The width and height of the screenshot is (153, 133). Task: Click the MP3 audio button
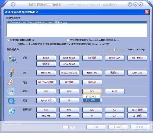pyautogui.click(x=69, y=110)
